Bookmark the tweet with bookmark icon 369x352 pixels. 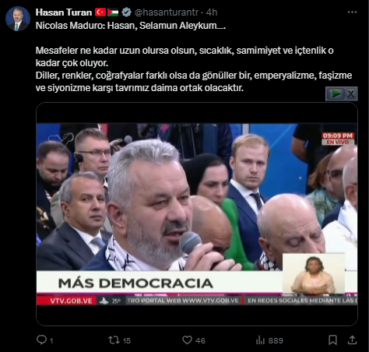coord(332,340)
